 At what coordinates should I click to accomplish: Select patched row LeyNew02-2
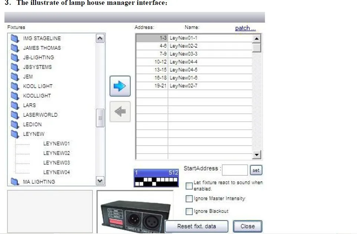pyautogui.click(x=194, y=46)
